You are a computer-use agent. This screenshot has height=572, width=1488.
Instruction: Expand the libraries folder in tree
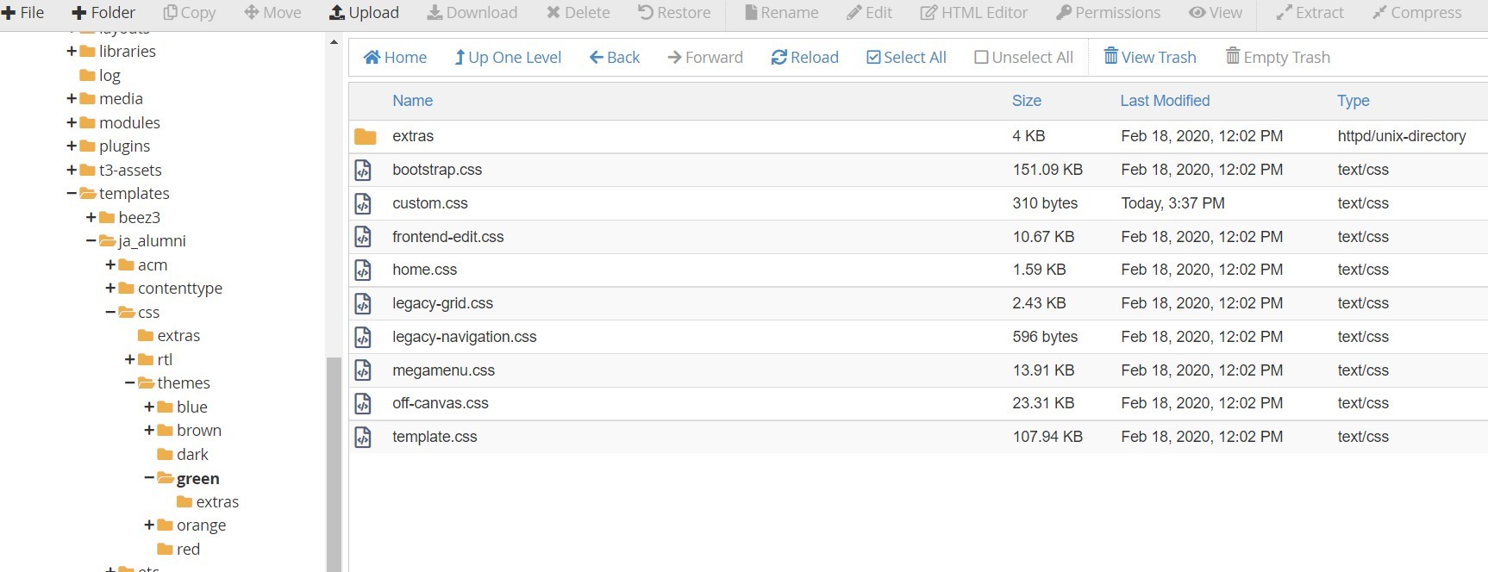(72, 52)
